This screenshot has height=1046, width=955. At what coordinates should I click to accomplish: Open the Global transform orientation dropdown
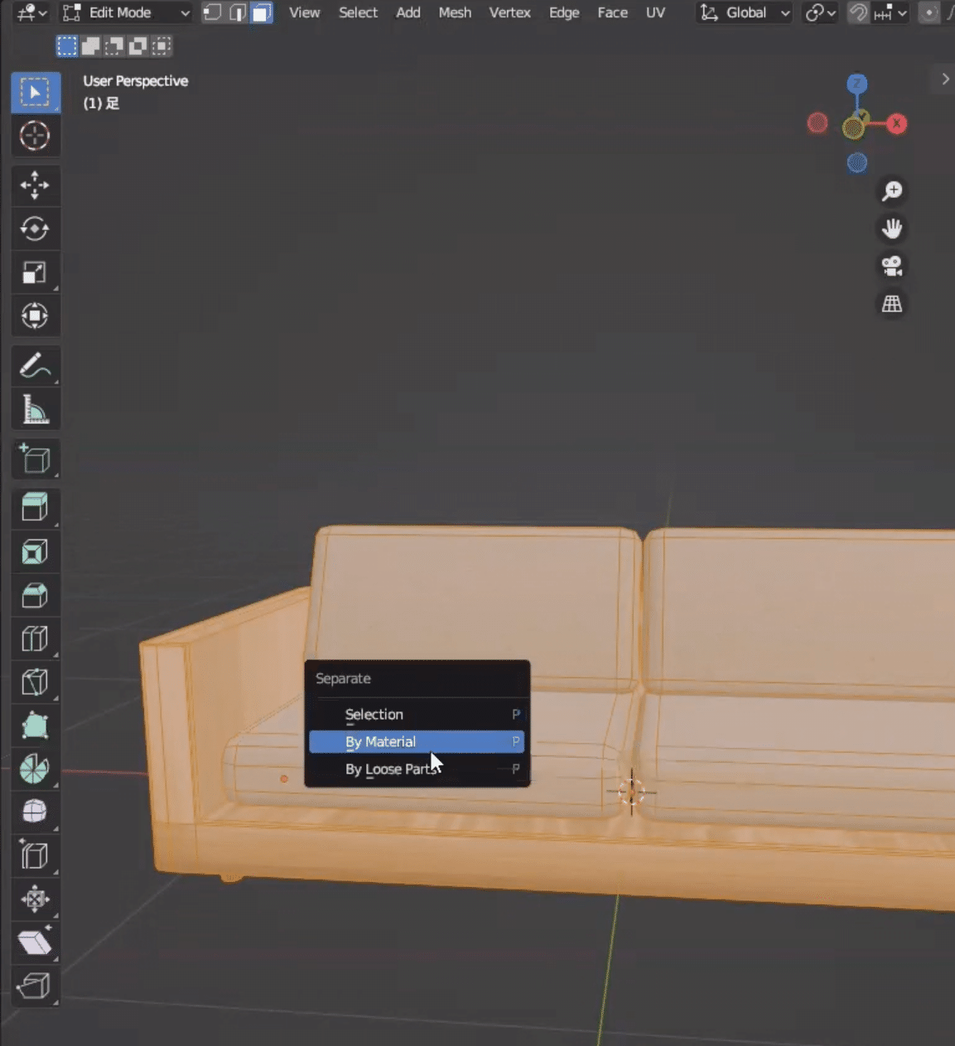pos(743,12)
